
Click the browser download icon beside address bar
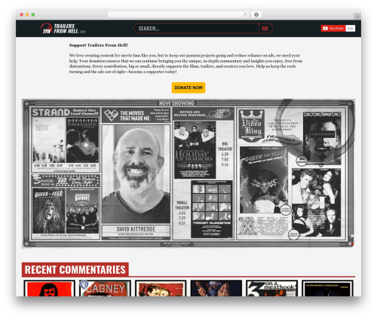pyautogui.click(x=256, y=14)
